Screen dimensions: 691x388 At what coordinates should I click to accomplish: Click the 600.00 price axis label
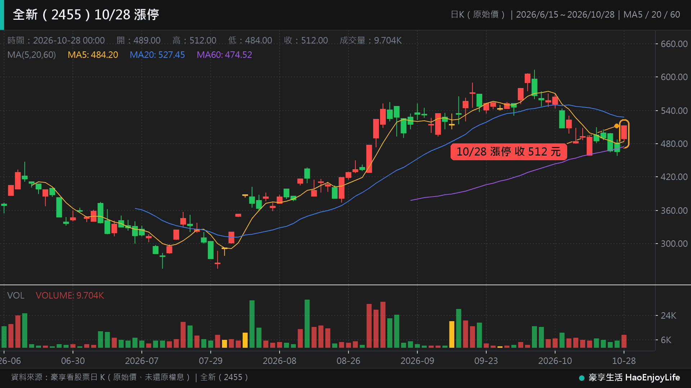674,77
